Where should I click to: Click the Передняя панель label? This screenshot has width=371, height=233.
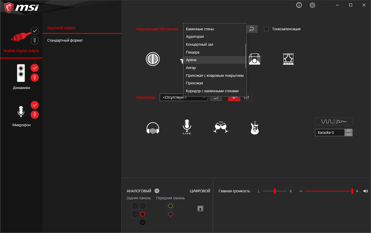(171, 198)
